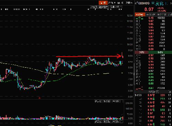Click the small square box in the bottom panel
Screen dimensions: 172x126
(x=122, y=122)
